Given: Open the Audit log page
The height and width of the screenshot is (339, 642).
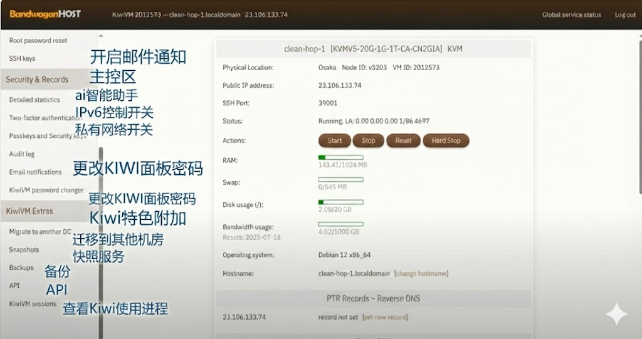Looking at the screenshot, I should pos(22,154).
